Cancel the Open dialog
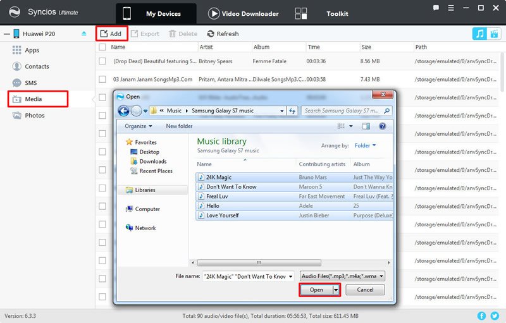 coord(365,289)
